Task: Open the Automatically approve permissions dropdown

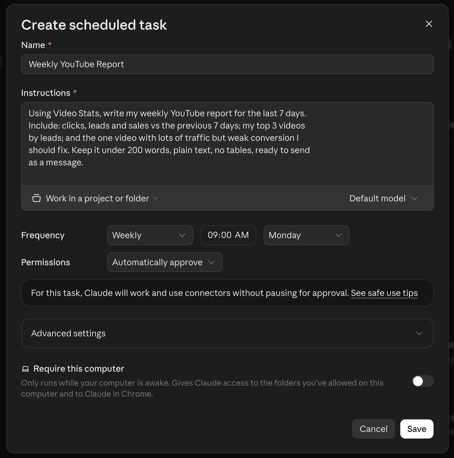Action: (165, 262)
